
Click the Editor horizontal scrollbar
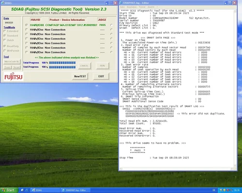pos(177,169)
